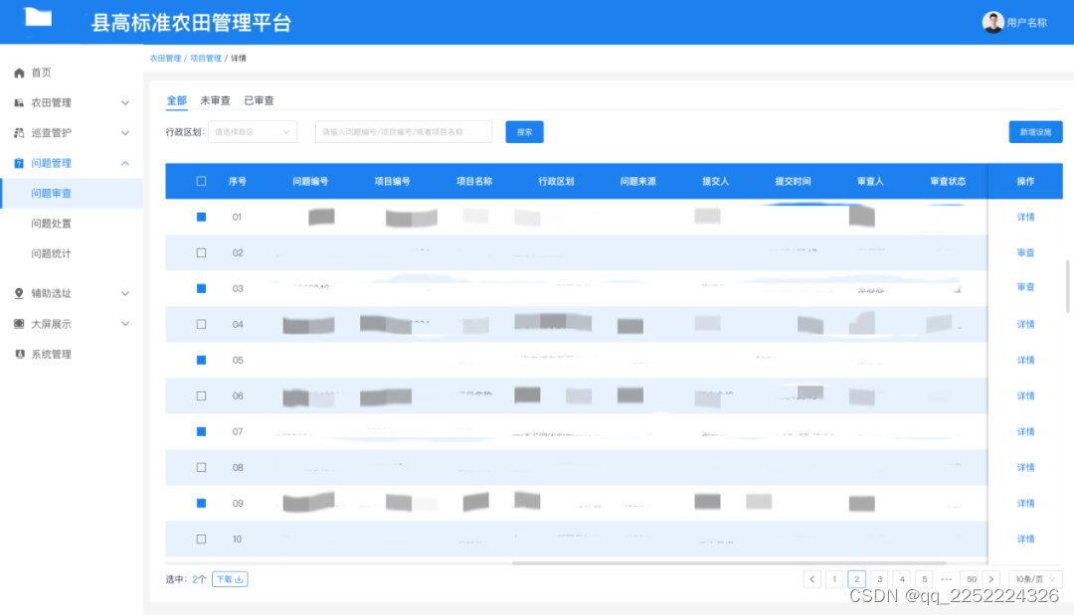Select 问题统计 submenu item

[52, 253]
